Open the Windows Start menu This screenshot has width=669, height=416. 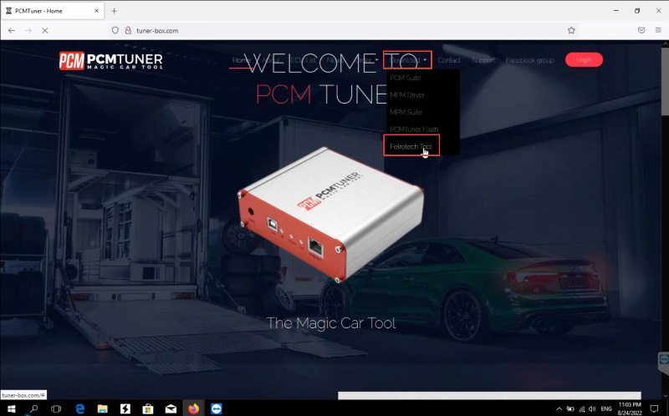pyautogui.click(x=12, y=408)
